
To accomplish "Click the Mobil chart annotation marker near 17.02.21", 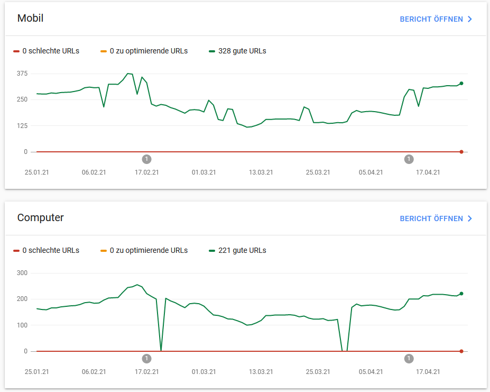I will pos(146,159).
